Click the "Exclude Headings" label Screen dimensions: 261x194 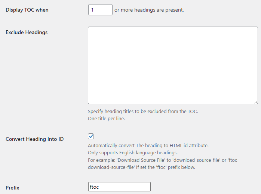(x=27, y=33)
